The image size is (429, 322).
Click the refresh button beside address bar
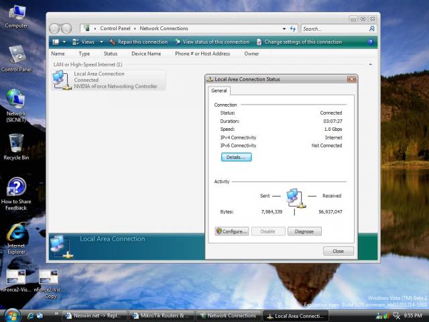(x=293, y=28)
